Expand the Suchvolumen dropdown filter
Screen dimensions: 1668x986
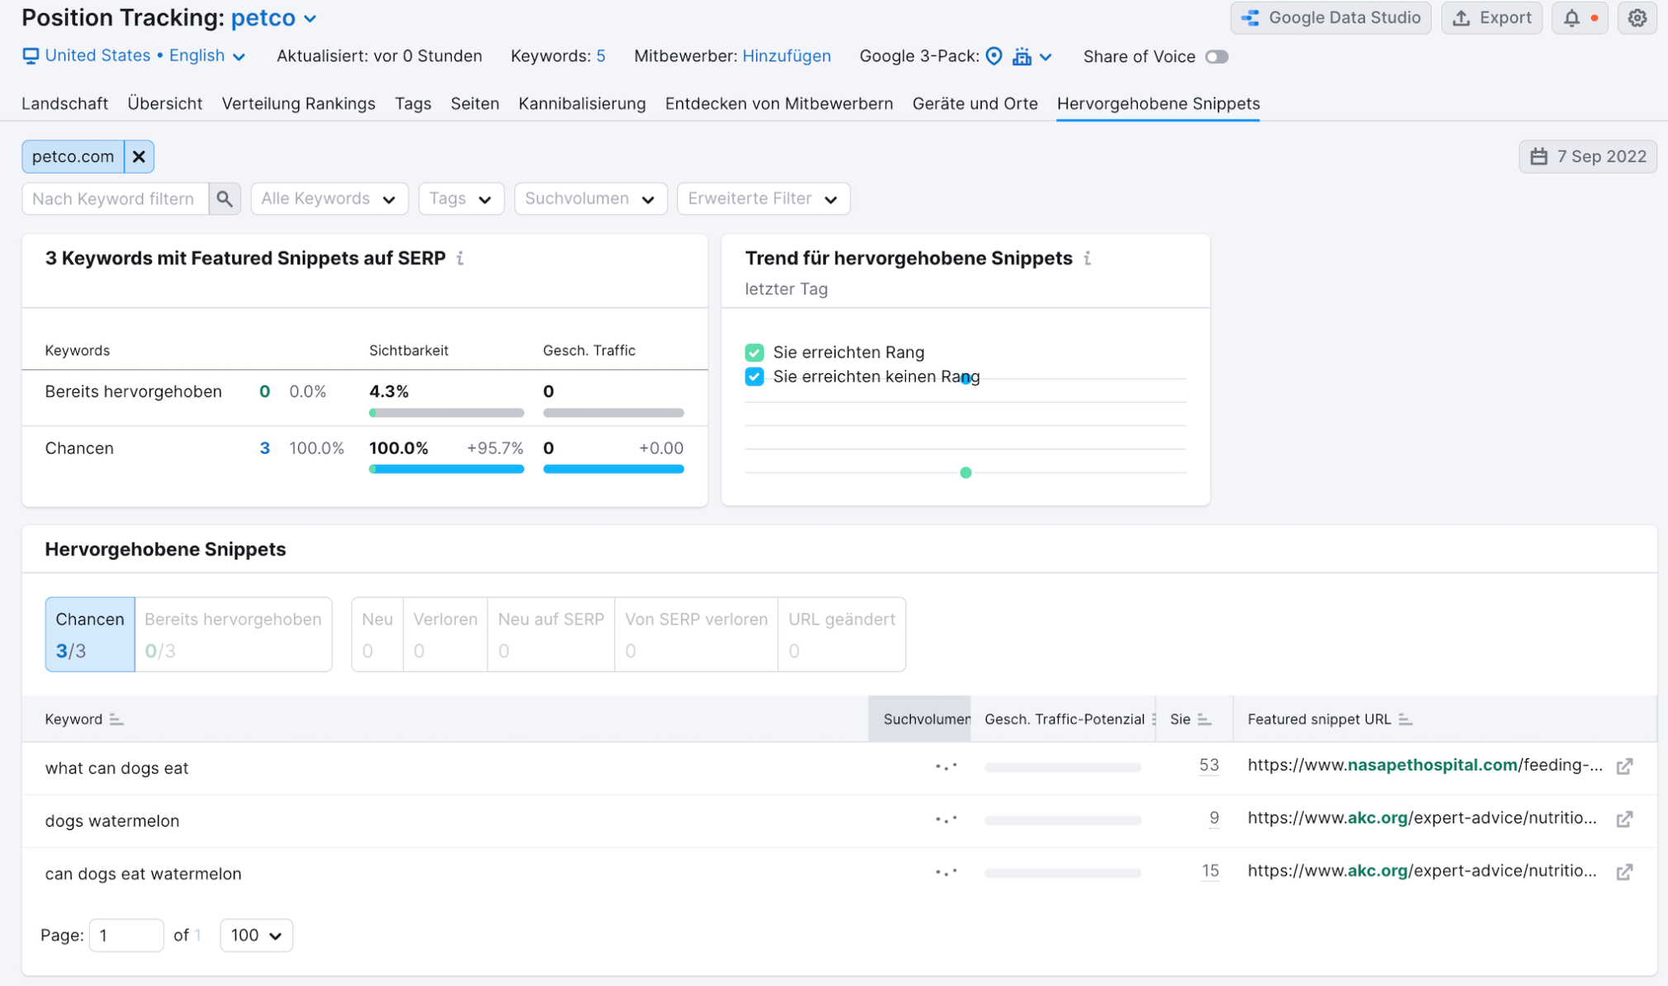pos(590,197)
